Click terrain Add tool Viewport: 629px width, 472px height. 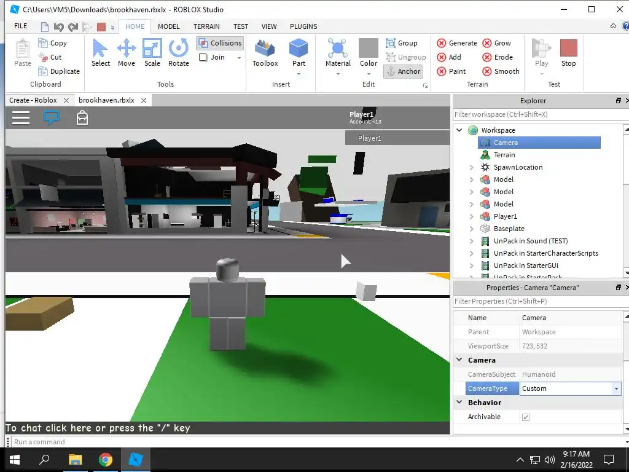(x=449, y=57)
